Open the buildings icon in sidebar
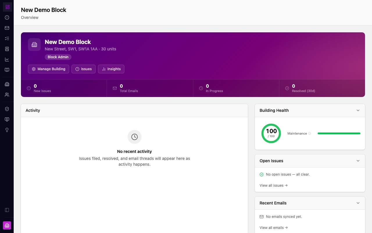This screenshot has width=372, height=233. (x=7, y=84)
